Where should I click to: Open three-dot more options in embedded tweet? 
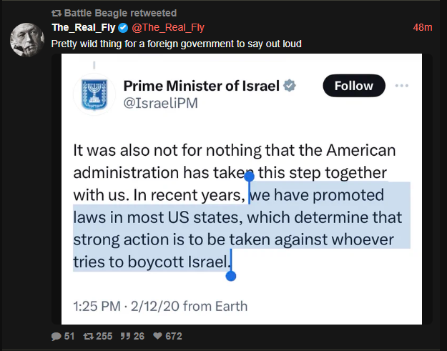pyautogui.click(x=402, y=86)
